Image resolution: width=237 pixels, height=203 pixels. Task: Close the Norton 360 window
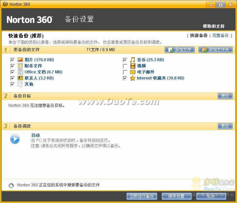click(230, 5)
